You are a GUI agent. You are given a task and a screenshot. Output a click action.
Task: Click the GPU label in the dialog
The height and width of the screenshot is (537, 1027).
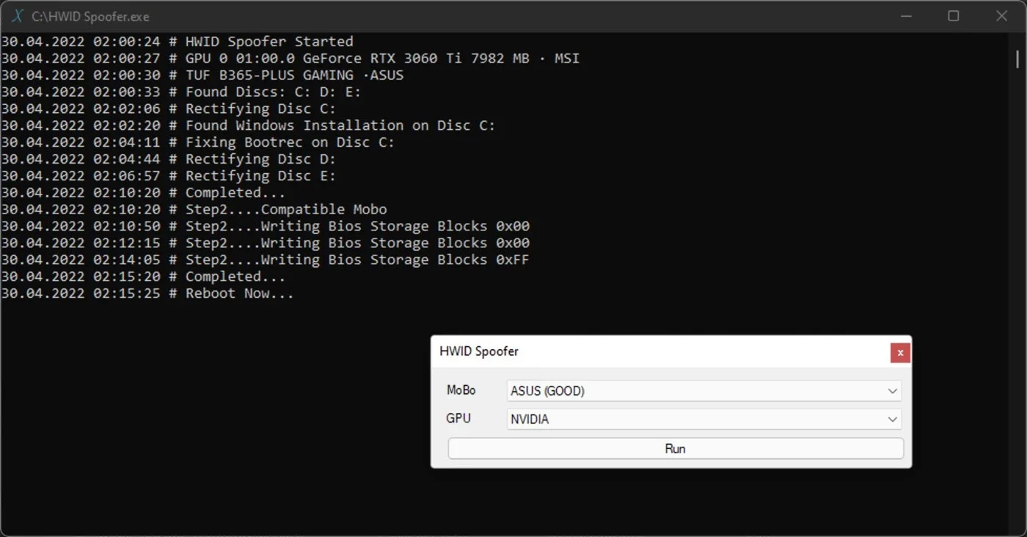click(458, 418)
